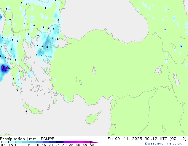Click the legend value "40"
188x146 pixels.
pyautogui.click(x=78, y=145)
